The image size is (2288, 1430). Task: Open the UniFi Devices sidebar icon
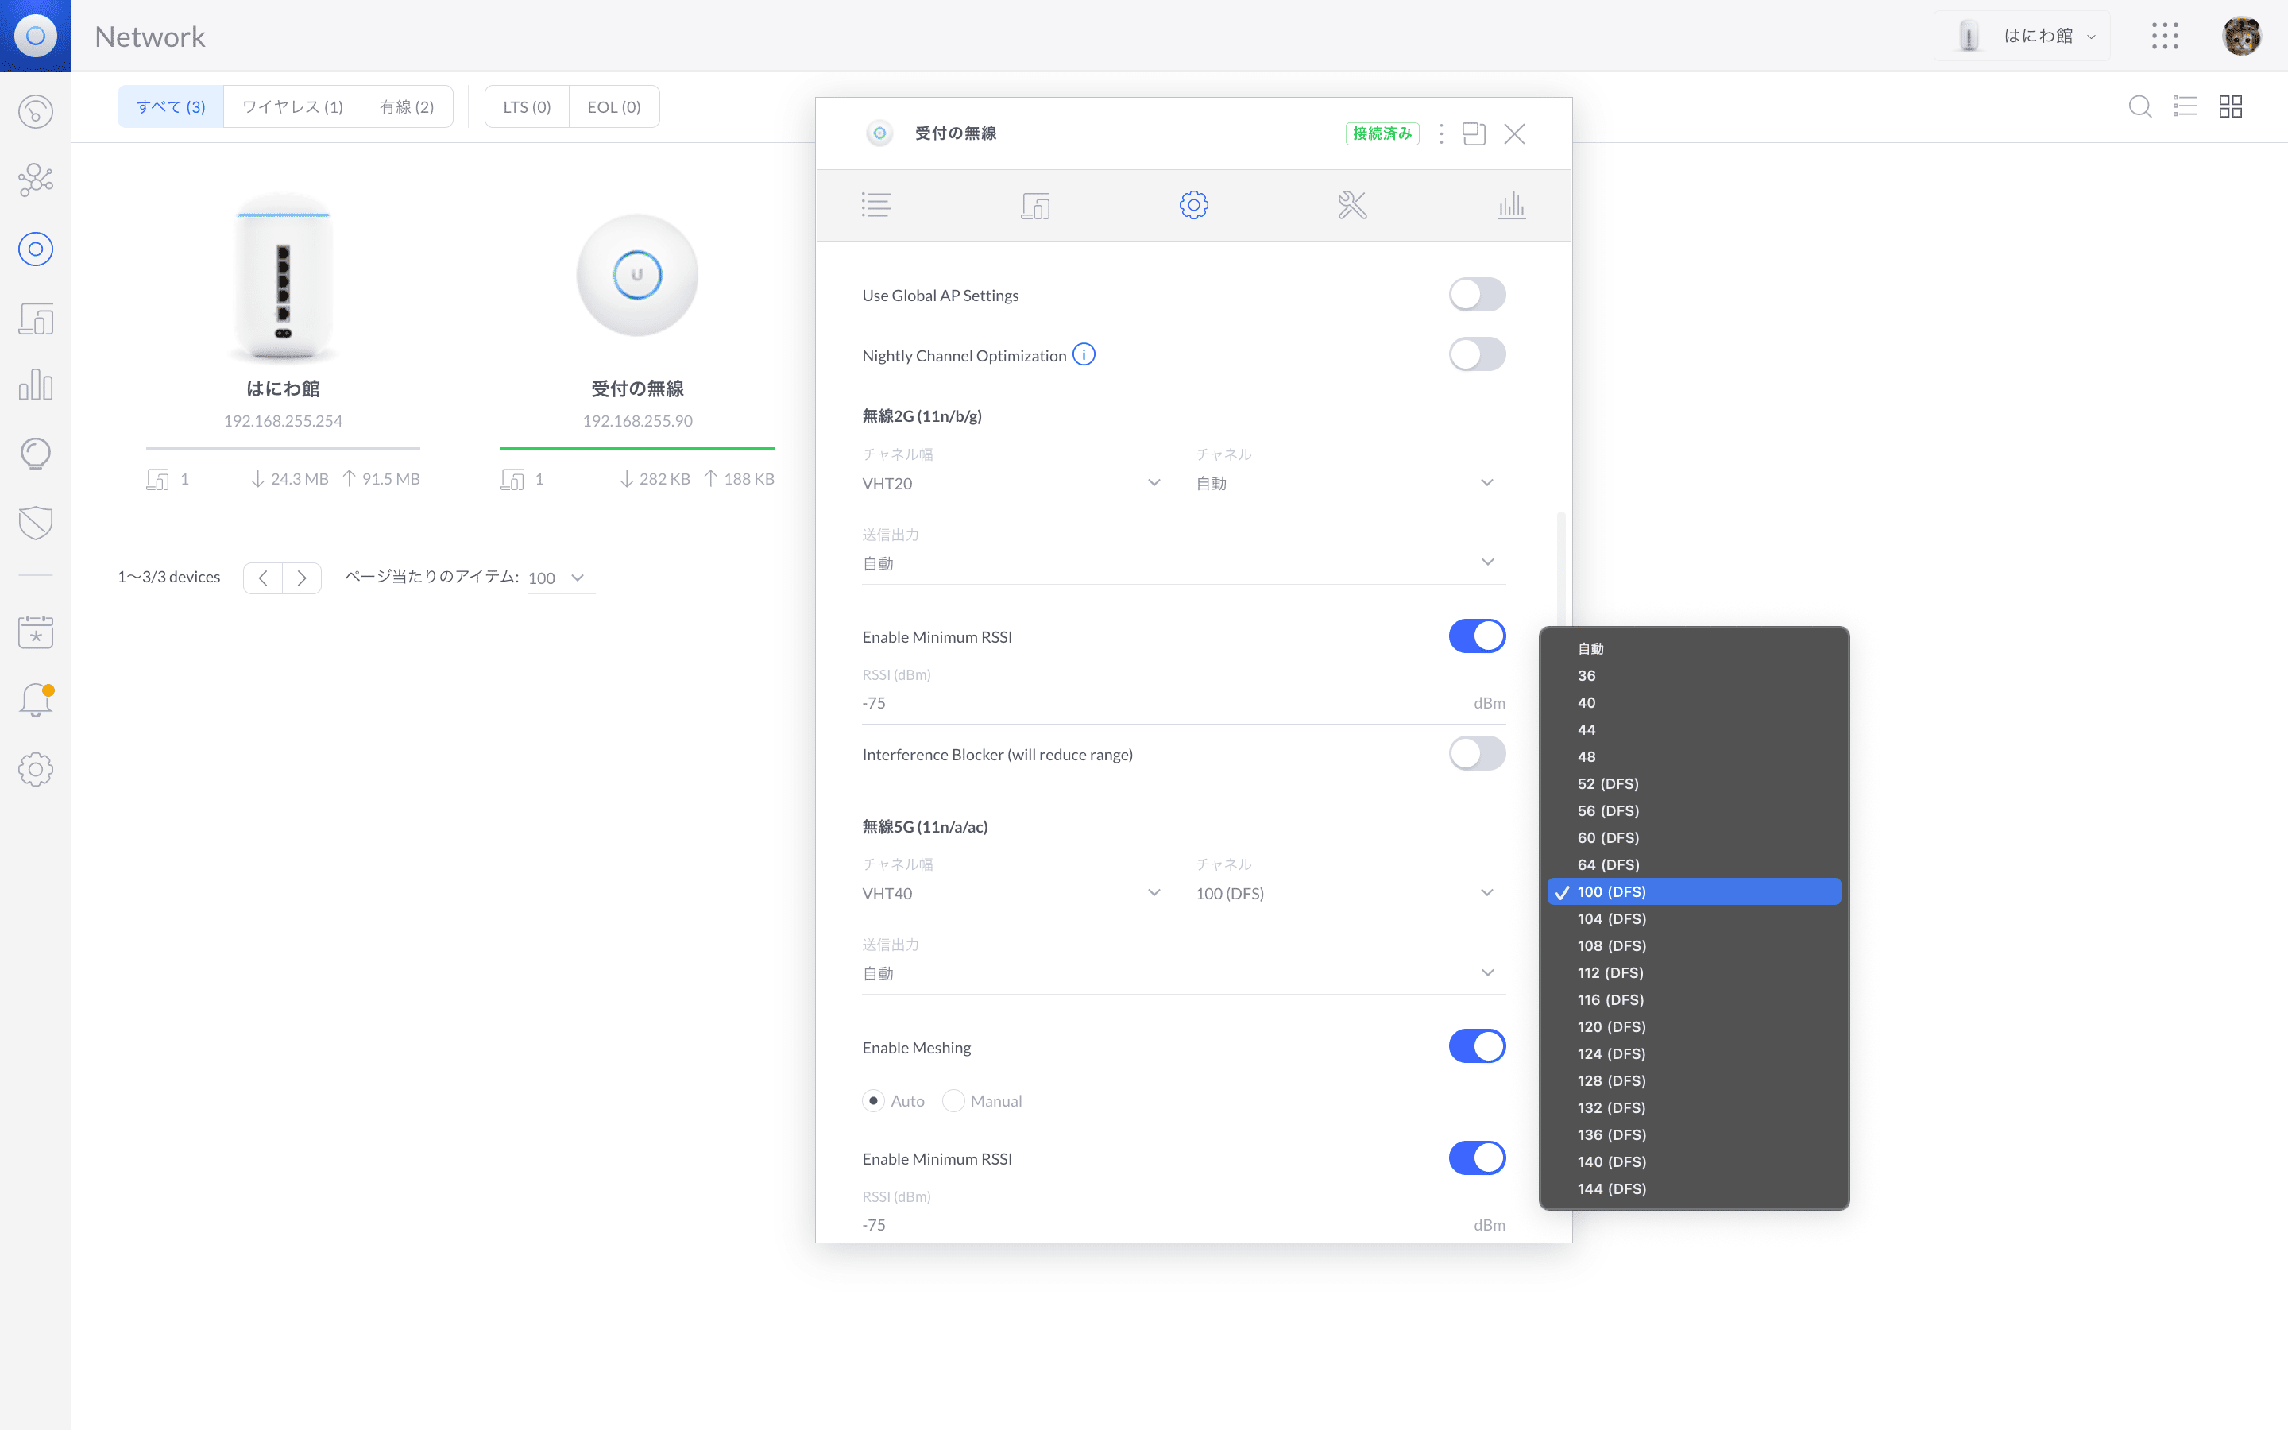tap(35, 249)
